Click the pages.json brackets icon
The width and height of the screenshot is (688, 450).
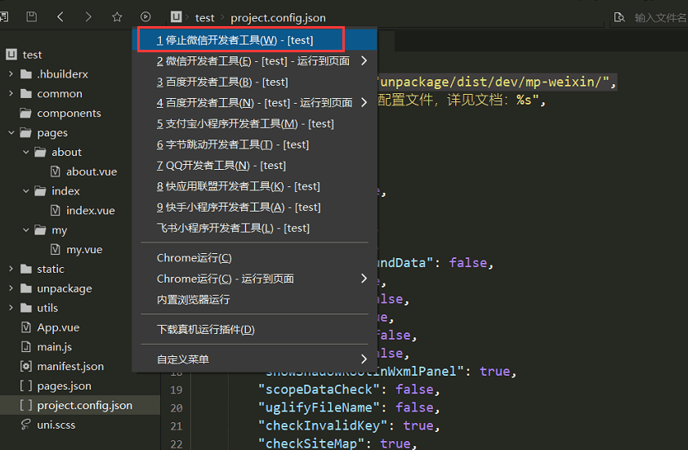tap(26, 386)
